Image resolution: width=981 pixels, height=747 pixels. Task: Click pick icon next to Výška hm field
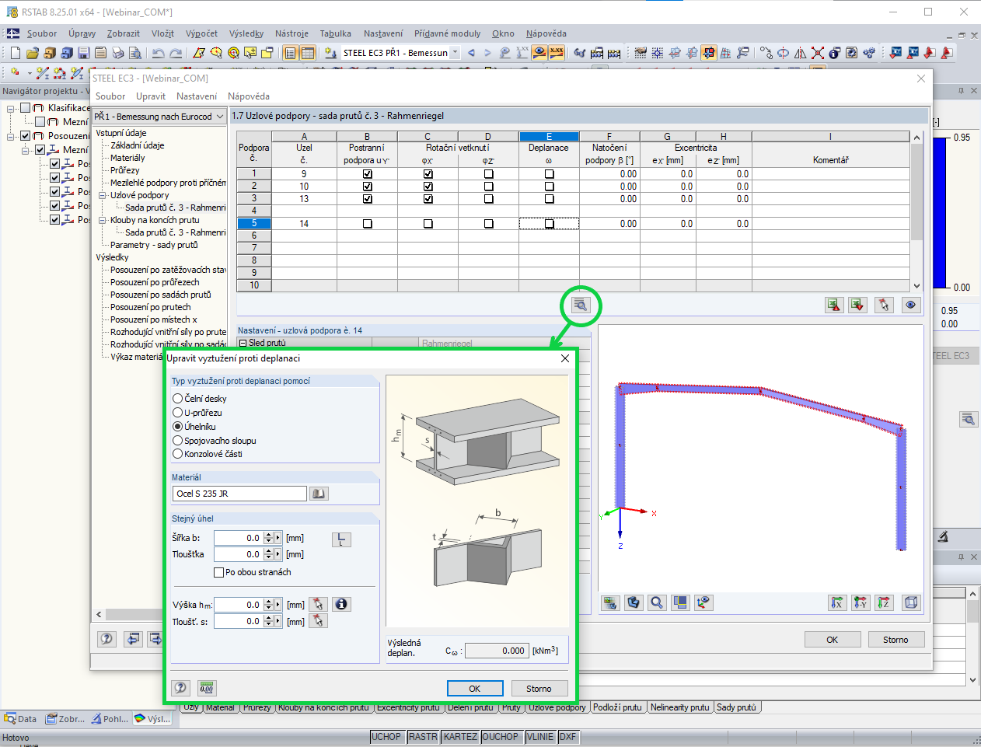pyautogui.click(x=318, y=604)
